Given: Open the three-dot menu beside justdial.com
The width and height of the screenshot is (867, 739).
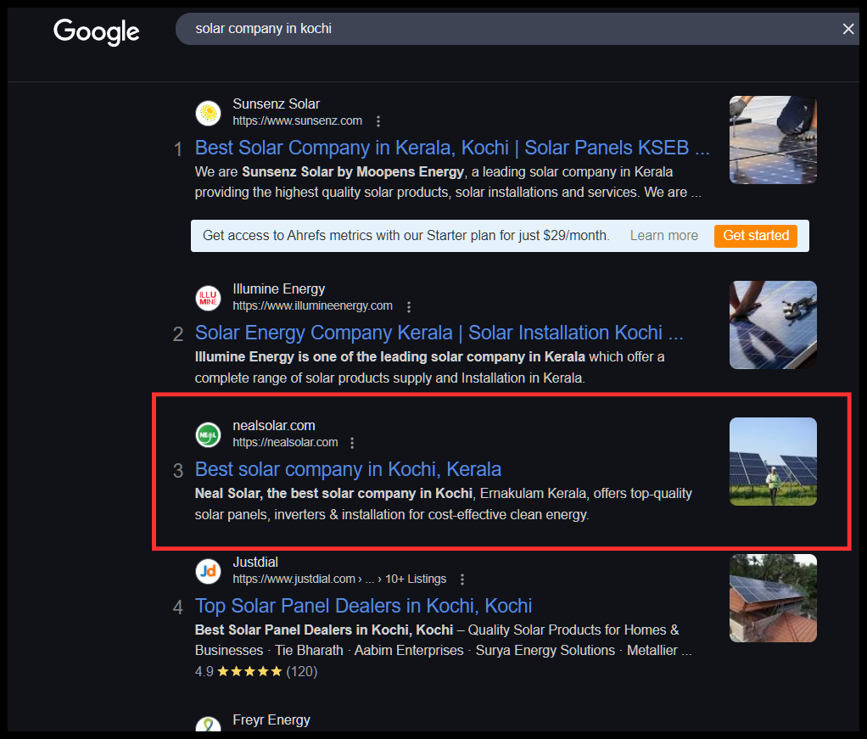Looking at the screenshot, I should coord(462,579).
